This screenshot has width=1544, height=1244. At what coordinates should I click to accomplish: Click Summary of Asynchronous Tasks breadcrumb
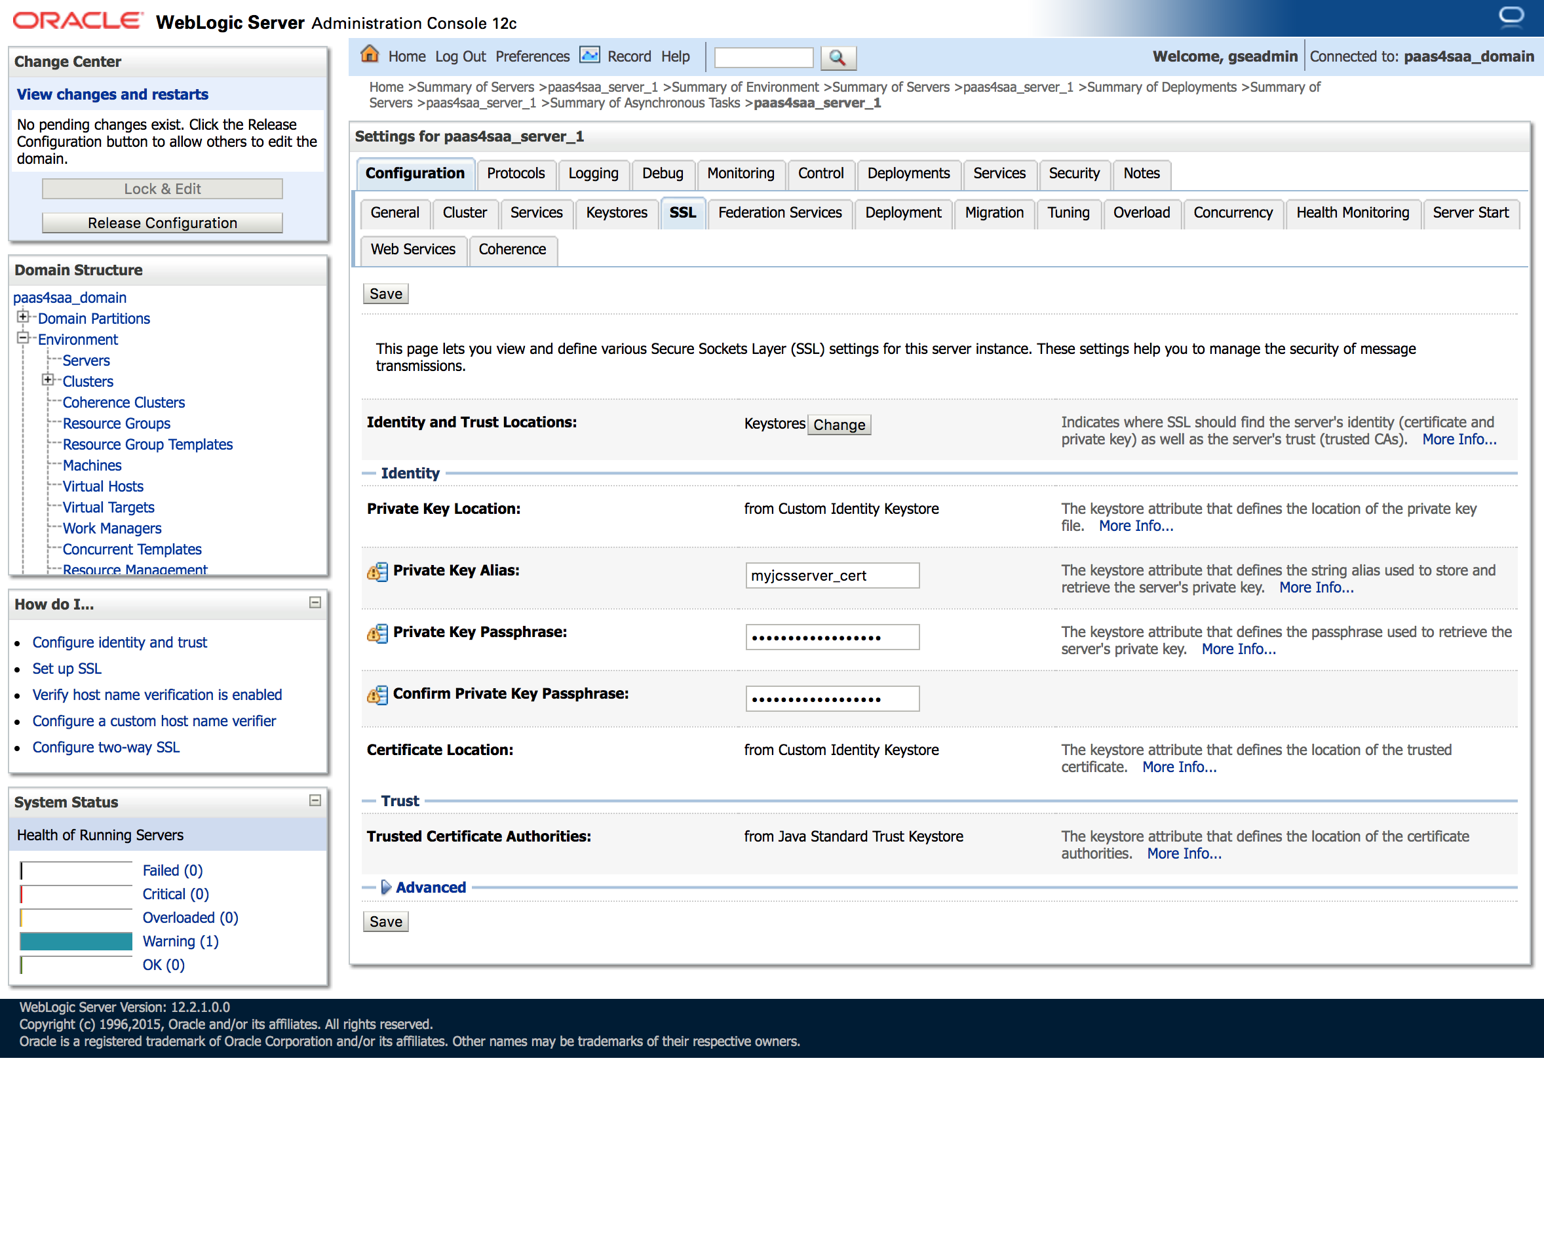point(645,103)
